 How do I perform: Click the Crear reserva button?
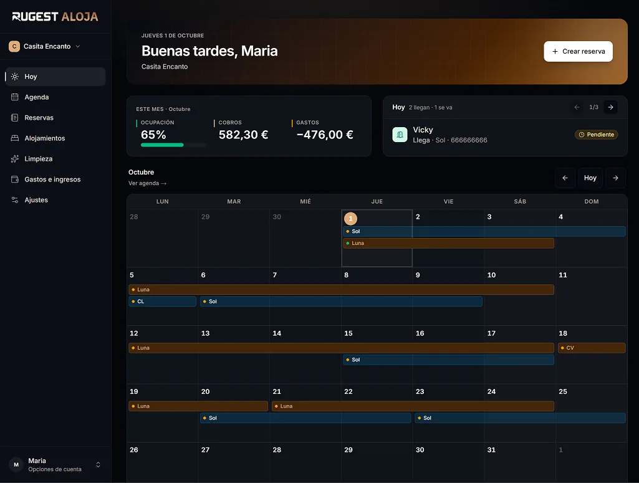578,51
